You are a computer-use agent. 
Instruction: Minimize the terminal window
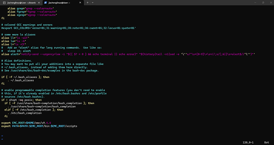click(x=255, y=3)
